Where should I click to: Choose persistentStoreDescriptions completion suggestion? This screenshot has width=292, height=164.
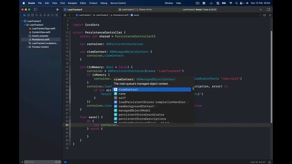click(151, 119)
